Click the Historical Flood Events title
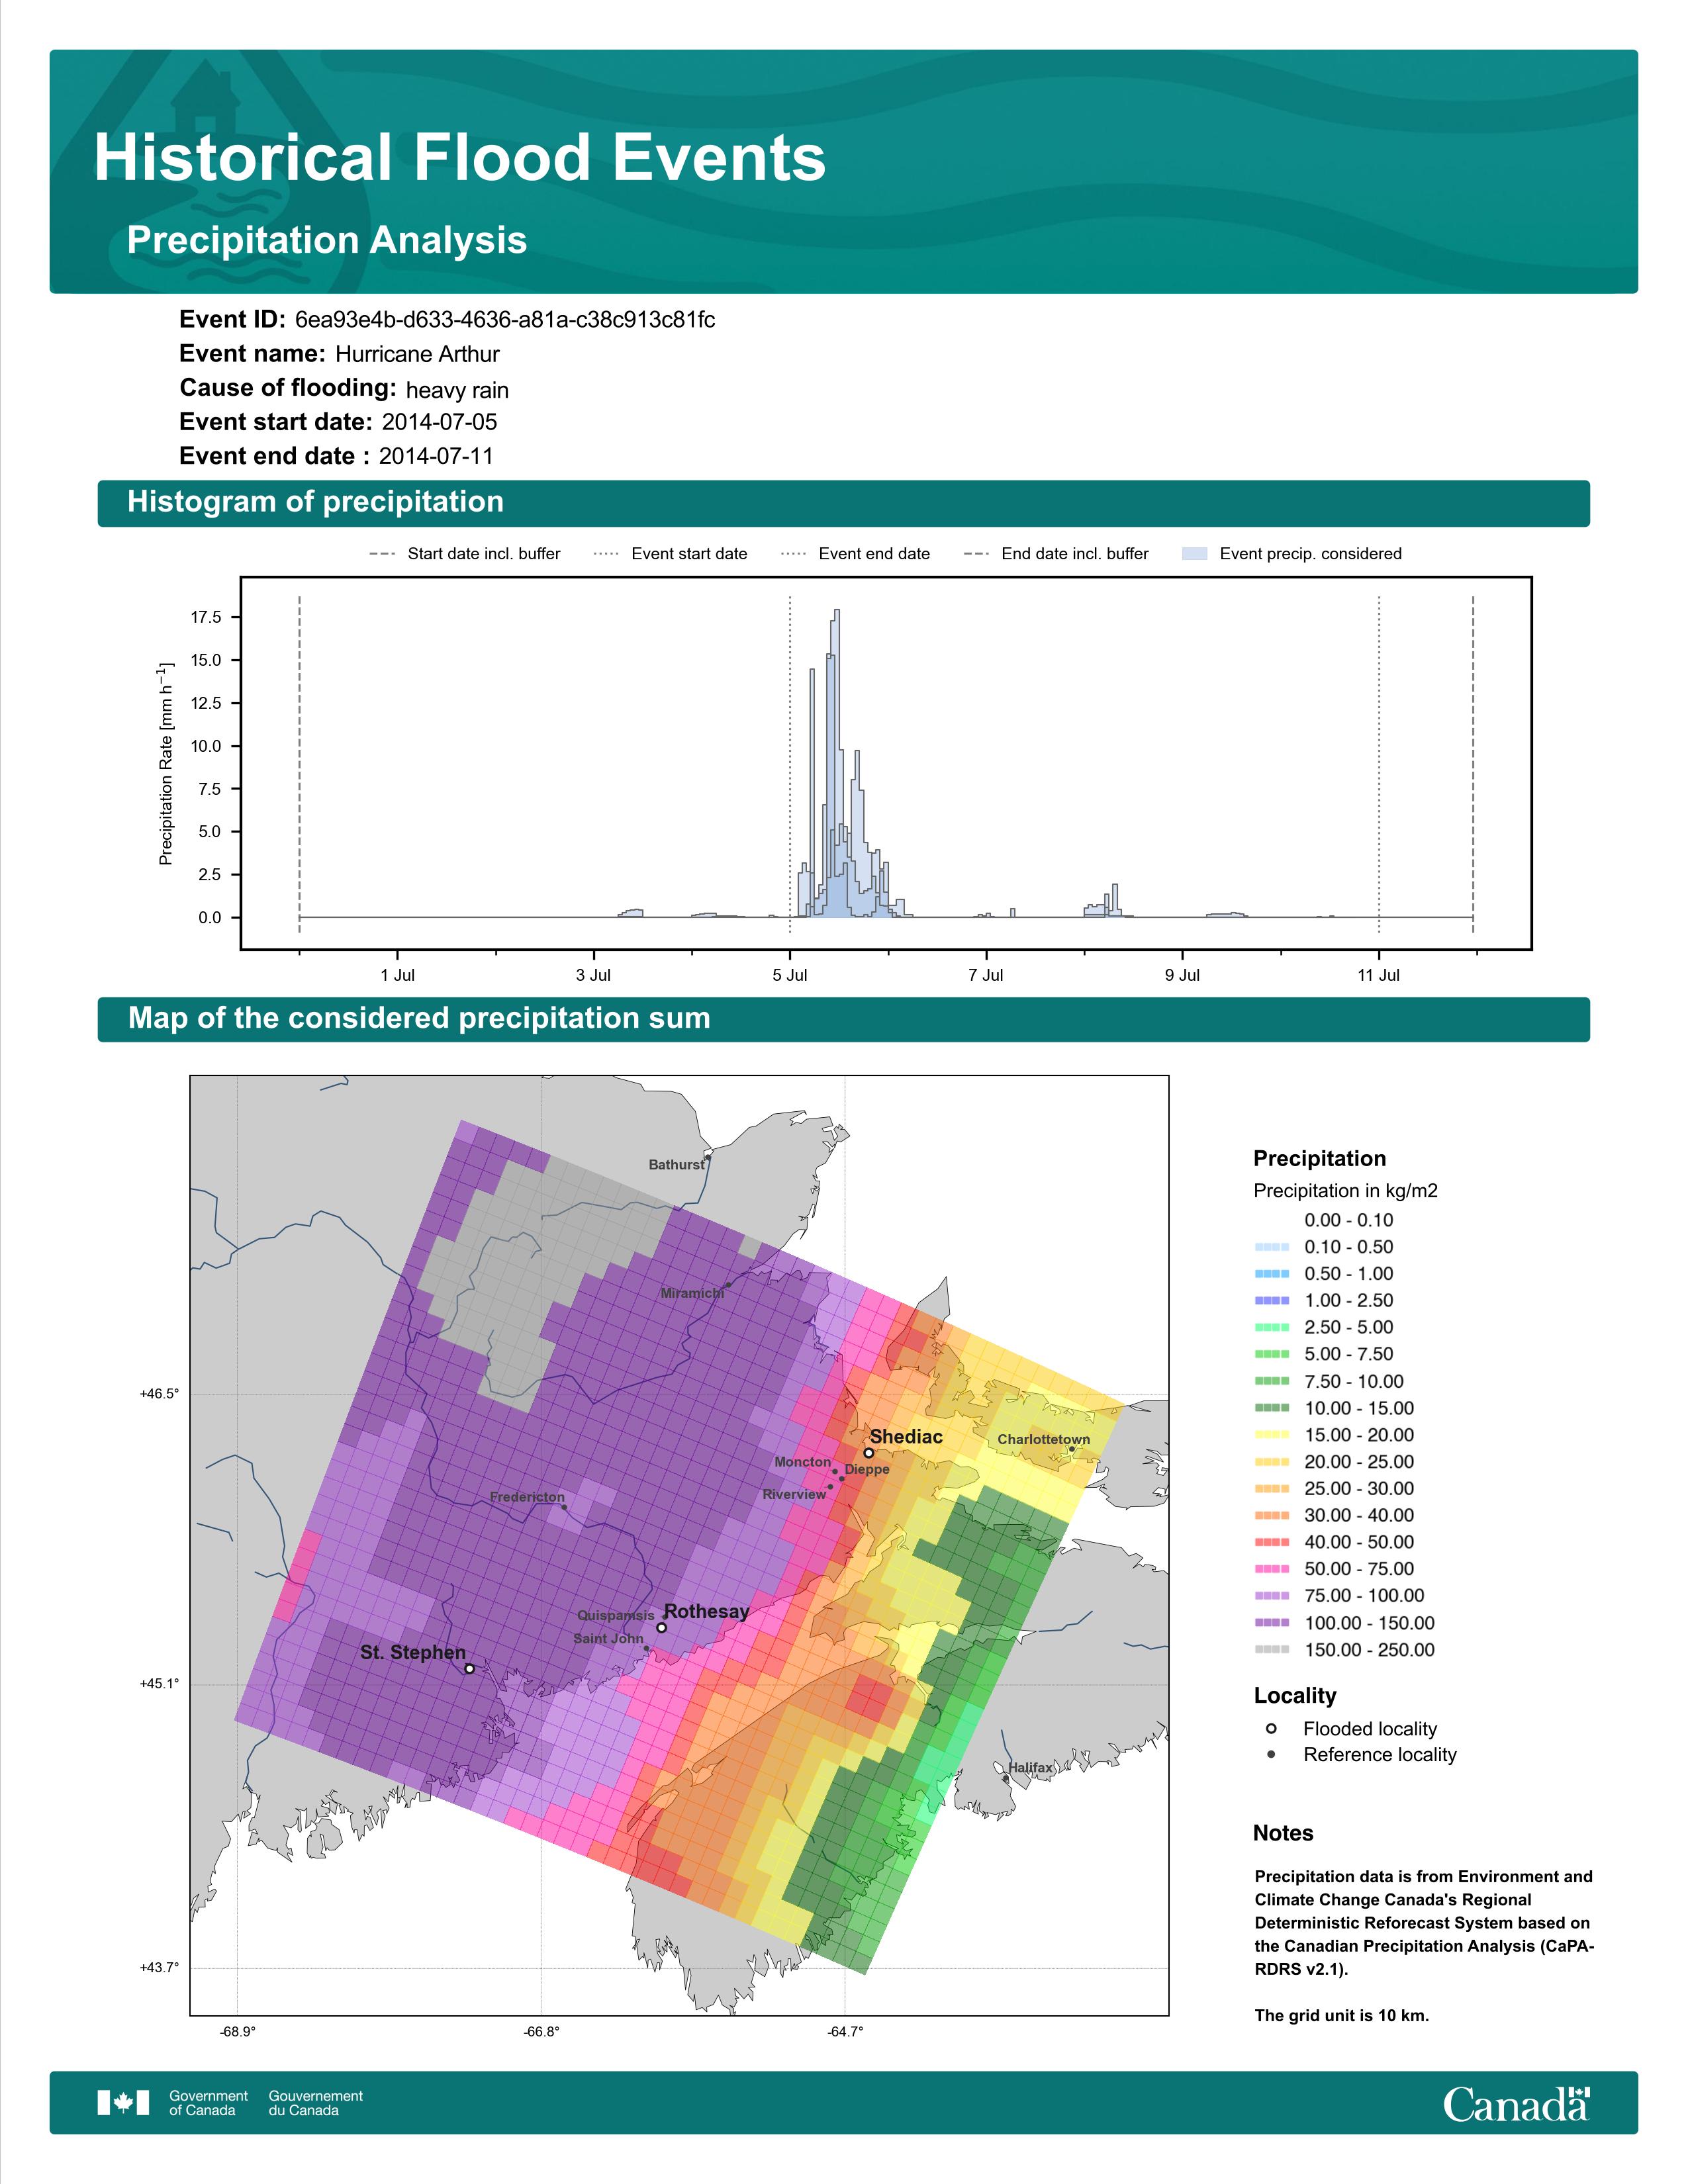Screen dimensions: 1688x2184 pyautogui.click(x=460, y=158)
